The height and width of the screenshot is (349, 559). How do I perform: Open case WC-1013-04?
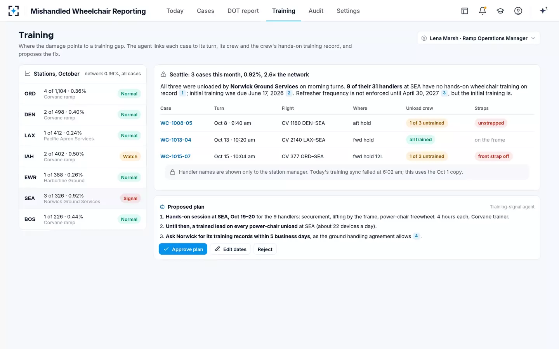(176, 140)
